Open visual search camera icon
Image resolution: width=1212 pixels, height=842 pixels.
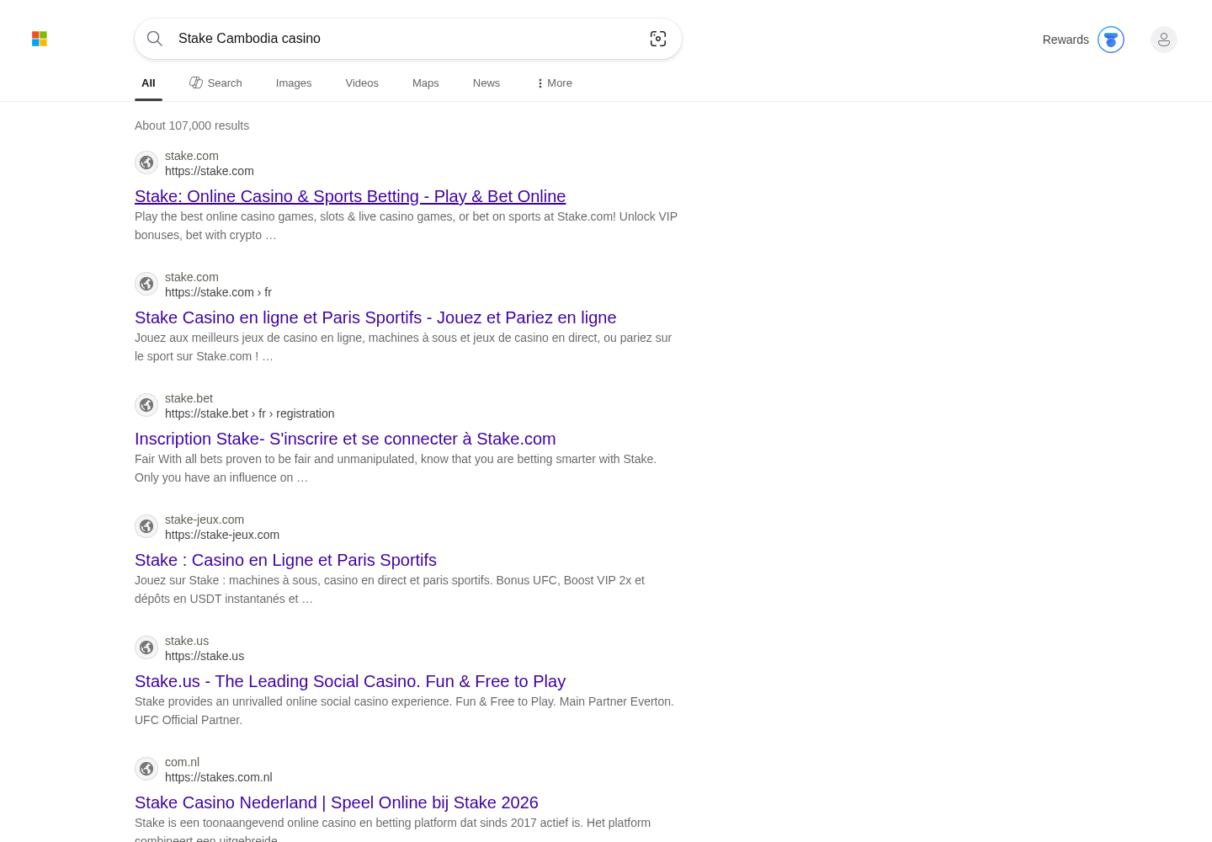(x=658, y=39)
